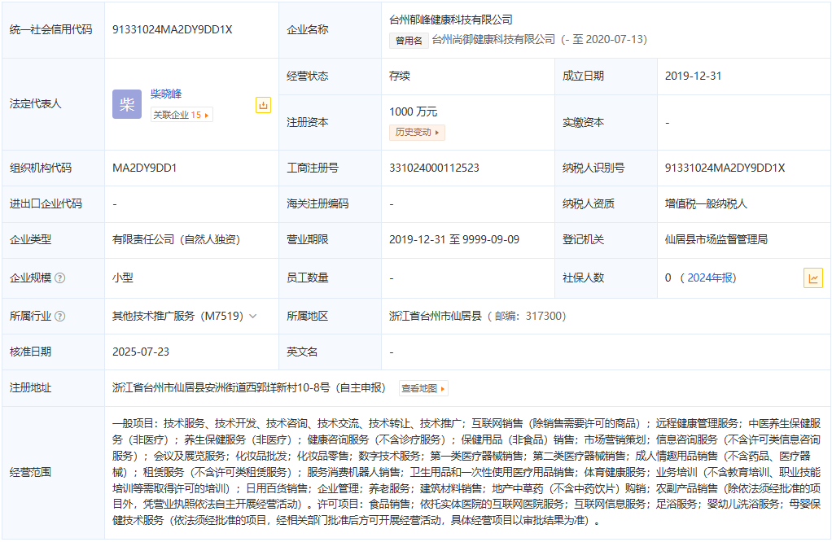Viewport: 832px width, 542px height.
Task: Click former name 台州尚御健康科技有限公司 link
Action: click(493, 39)
